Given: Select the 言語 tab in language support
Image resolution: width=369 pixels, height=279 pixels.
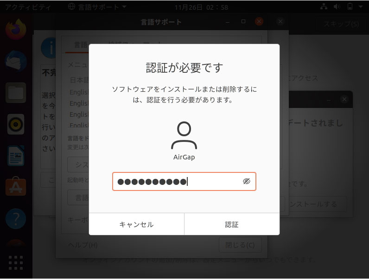Looking at the screenshot, I should pos(81,44).
